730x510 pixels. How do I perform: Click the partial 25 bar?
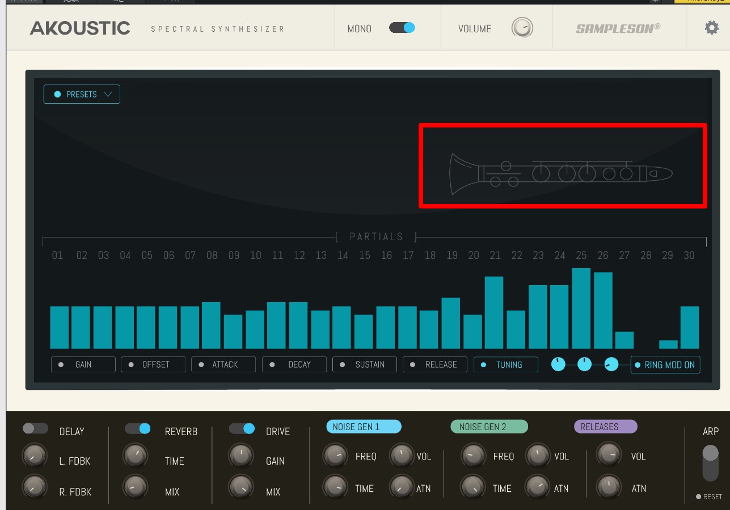tap(581, 309)
